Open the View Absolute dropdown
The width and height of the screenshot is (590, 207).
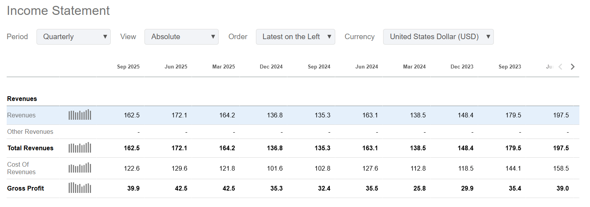(181, 37)
